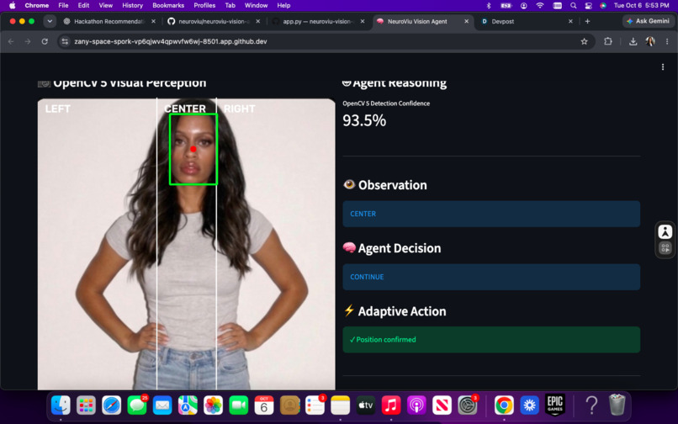Open Safari from the dock
Screen dimensions: 678x424
coord(112,405)
